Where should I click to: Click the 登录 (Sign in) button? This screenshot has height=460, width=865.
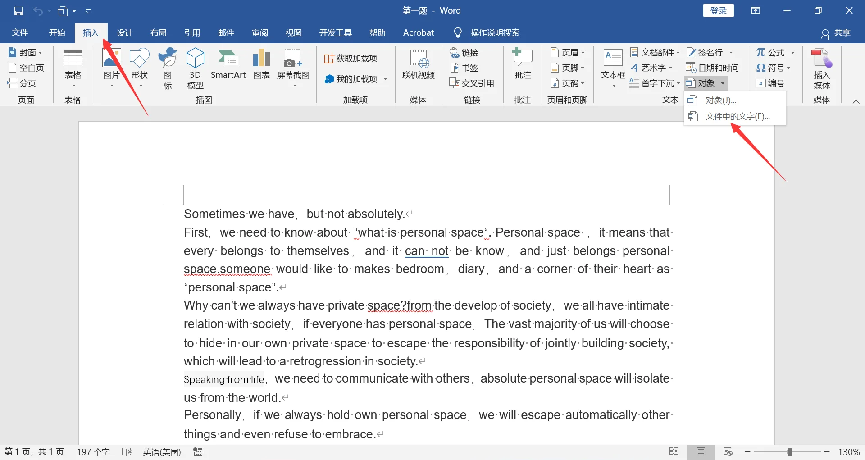[718, 11]
